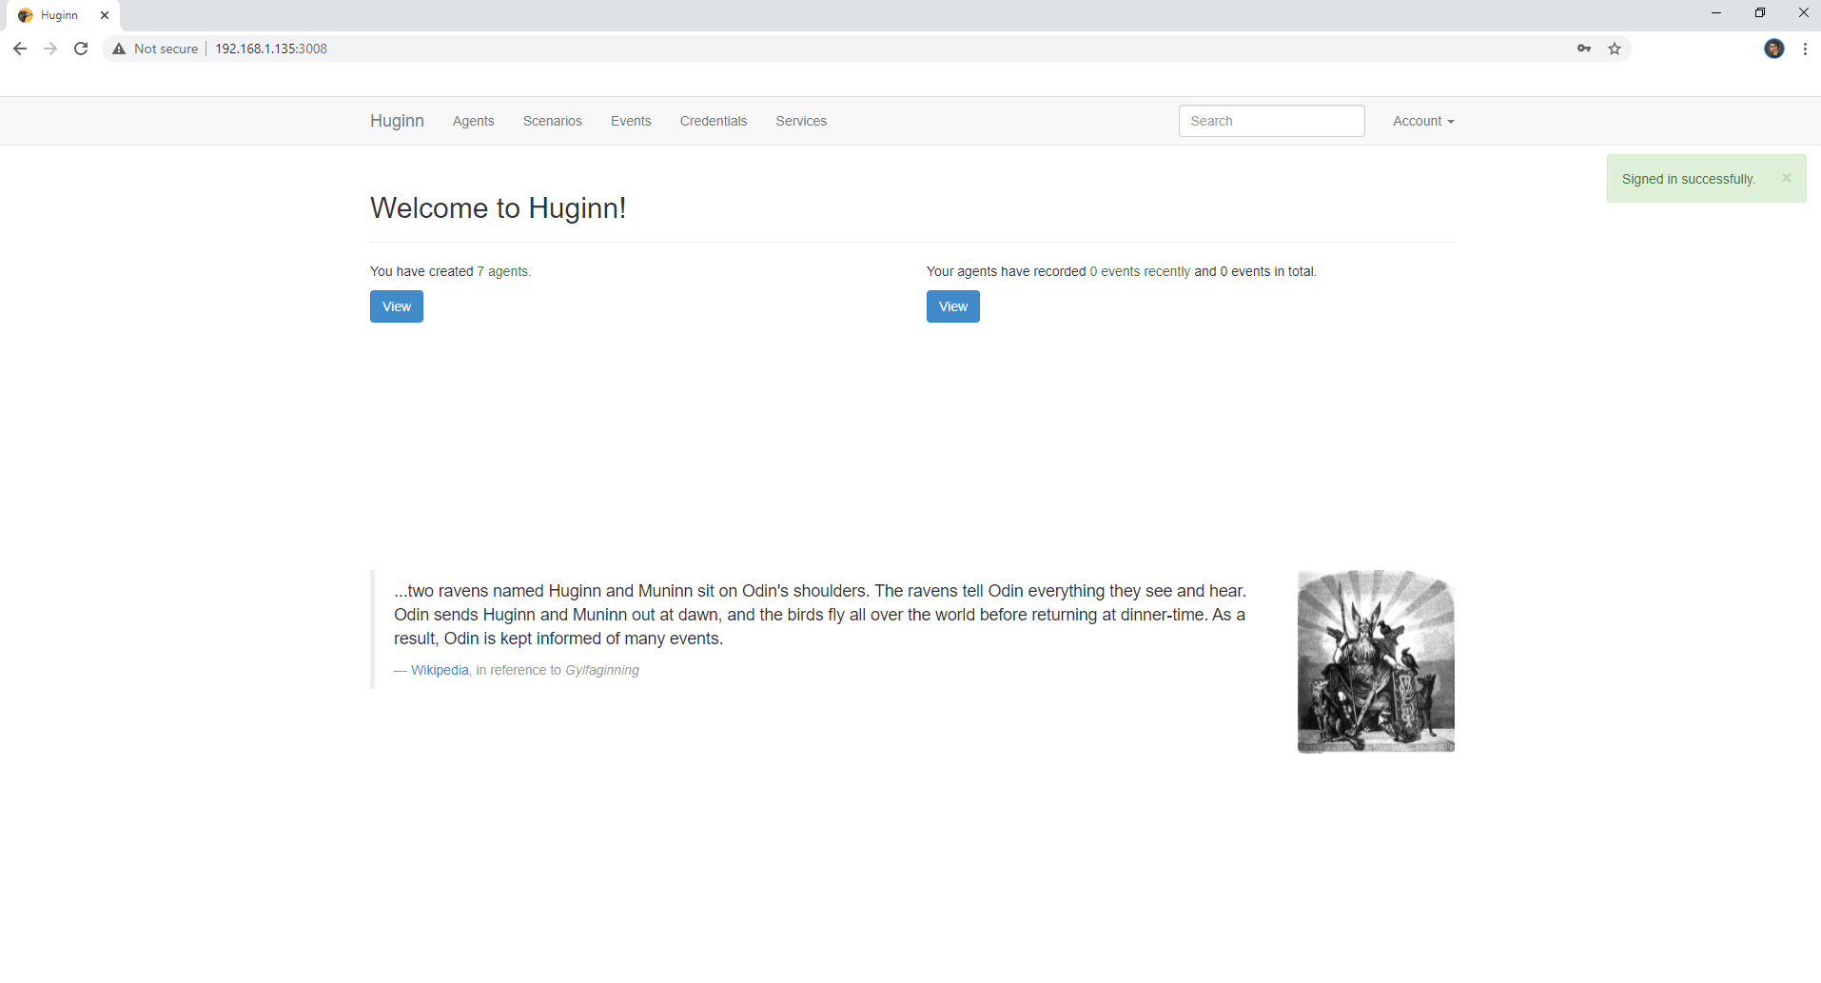The height and width of the screenshot is (983, 1821).
Task: Restore down the browser window
Action: tap(1760, 13)
